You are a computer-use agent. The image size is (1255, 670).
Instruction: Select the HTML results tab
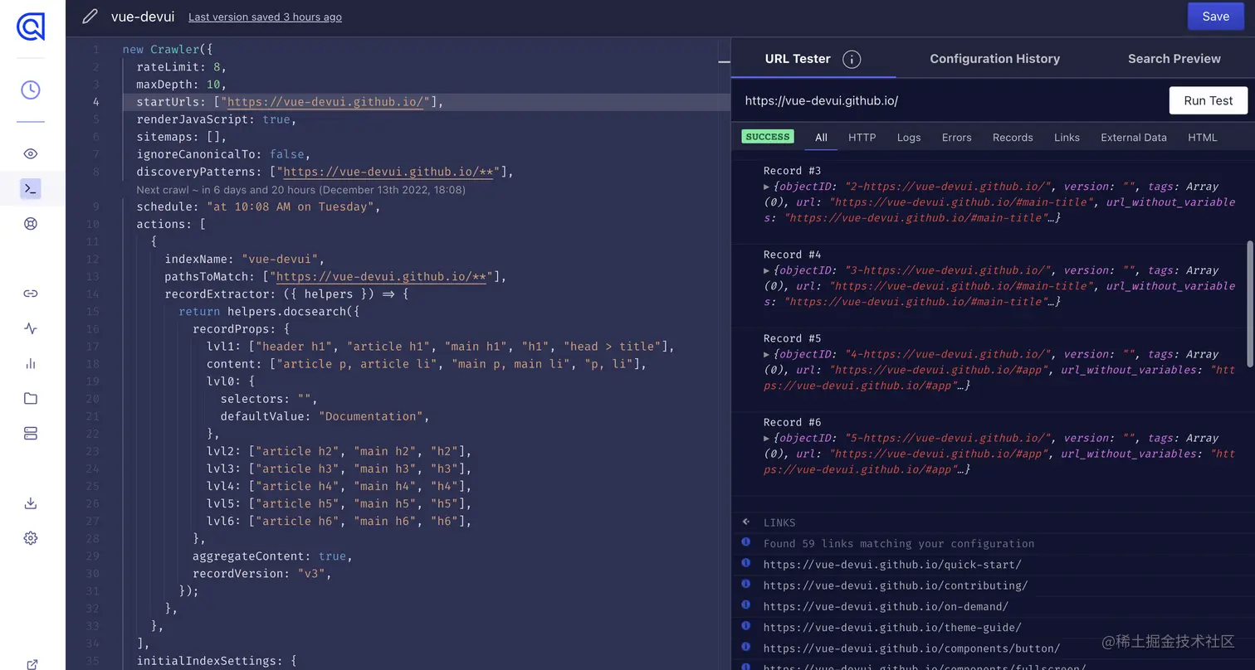[1202, 137]
